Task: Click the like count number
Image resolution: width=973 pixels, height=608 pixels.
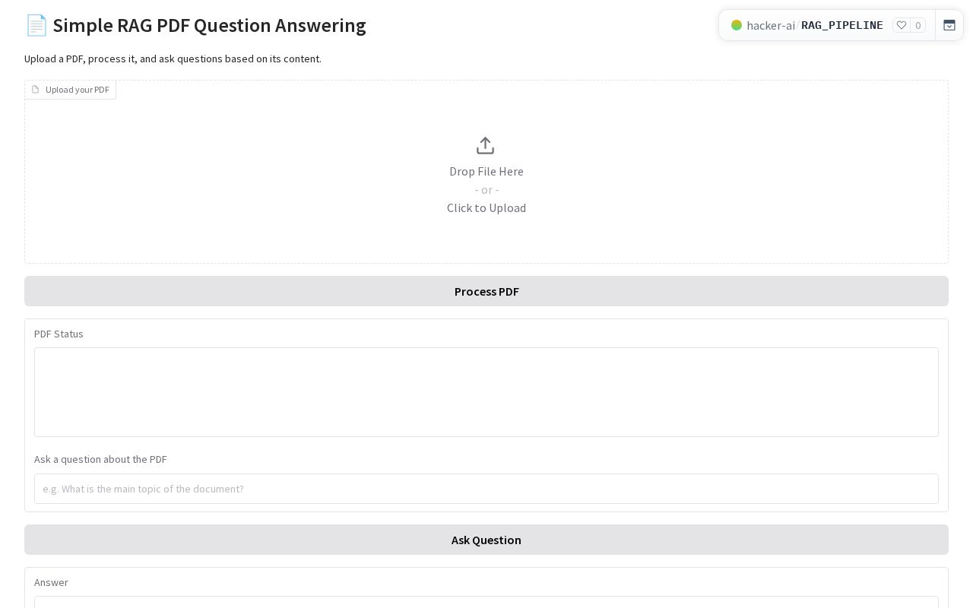Action: 918,25
